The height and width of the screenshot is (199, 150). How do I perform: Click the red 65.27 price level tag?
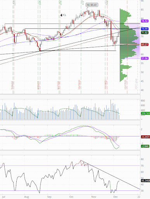tap(145, 45)
